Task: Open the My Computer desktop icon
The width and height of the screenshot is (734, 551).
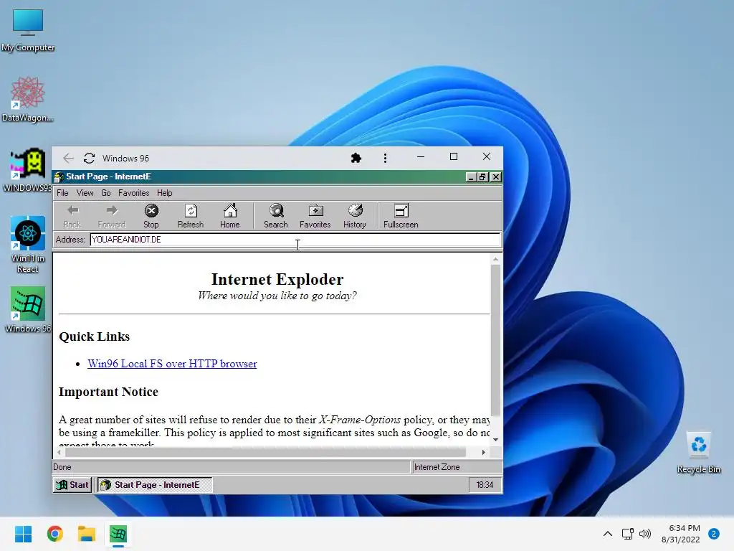Action: click(x=28, y=31)
